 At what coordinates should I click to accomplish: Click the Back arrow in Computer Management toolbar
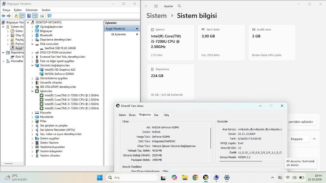tap(3, 16)
